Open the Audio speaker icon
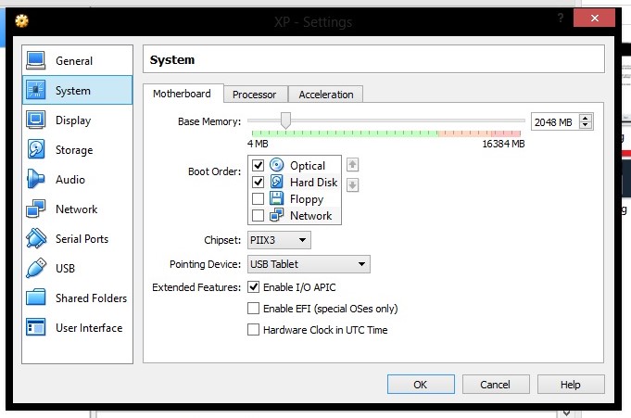The image size is (631, 418). 36,179
